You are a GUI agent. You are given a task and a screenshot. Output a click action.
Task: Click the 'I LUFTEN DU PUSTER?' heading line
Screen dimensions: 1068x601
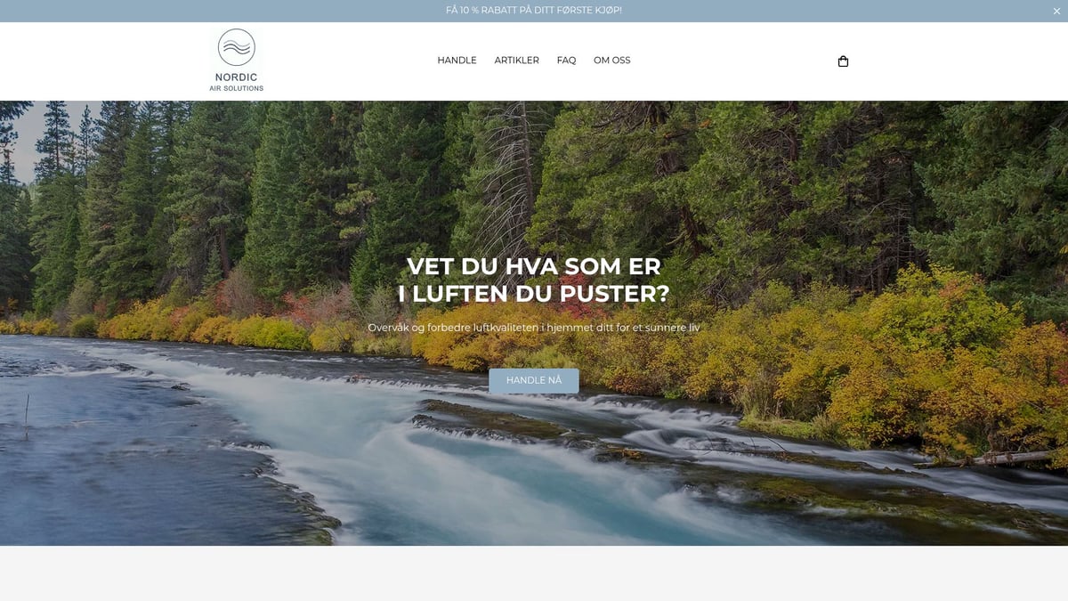pyautogui.click(x=534, y=293)
